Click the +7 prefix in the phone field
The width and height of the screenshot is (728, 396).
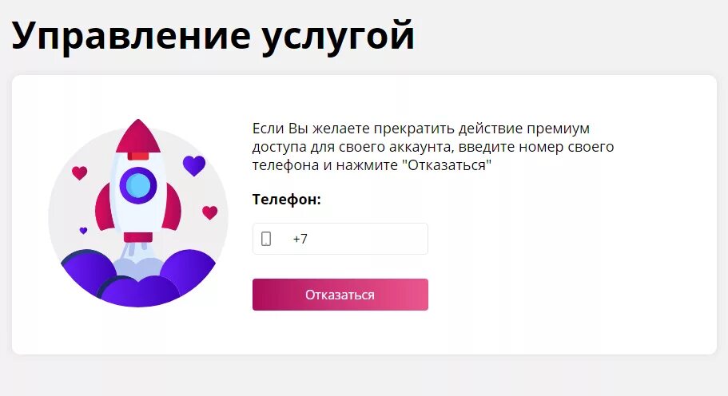(300, 239)
